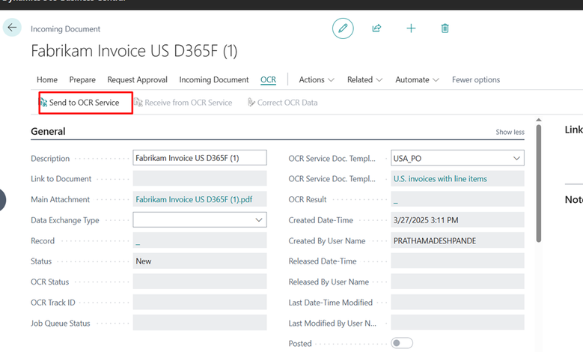Click the pencil edit icon
583x352 pixels.
point(343,28)
